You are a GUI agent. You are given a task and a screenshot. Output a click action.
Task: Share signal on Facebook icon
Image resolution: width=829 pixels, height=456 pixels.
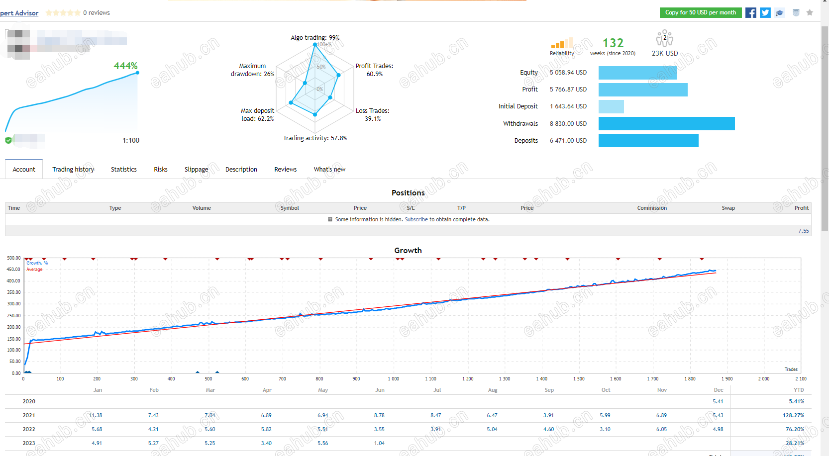[x=750, y=13]
